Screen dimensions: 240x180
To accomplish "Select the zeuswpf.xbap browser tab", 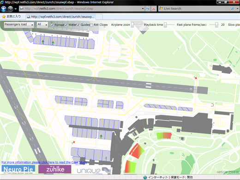I will tap(61, 17).
